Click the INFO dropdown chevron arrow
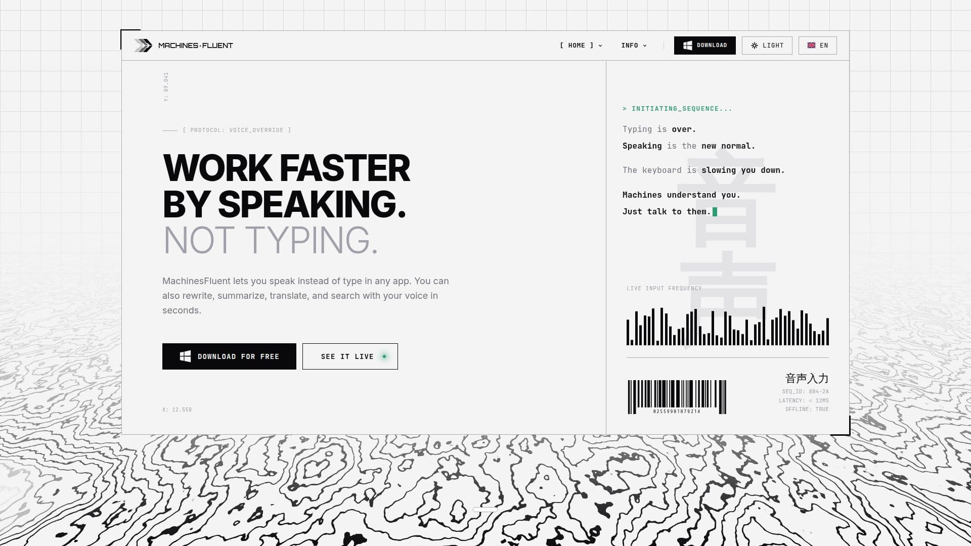 (x=645, y=45)
